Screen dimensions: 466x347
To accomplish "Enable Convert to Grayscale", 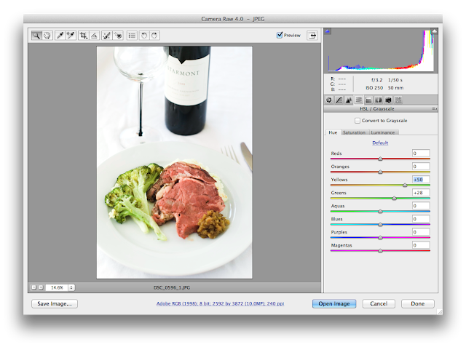I will (358, 121).
